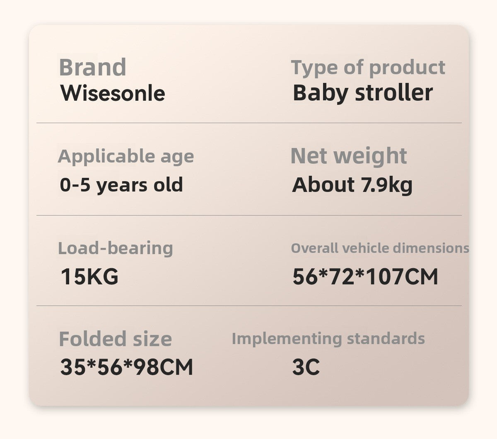Click the divider line below 15KG
The width and height of the screenshot is (497, 439).
click(248, 306)
